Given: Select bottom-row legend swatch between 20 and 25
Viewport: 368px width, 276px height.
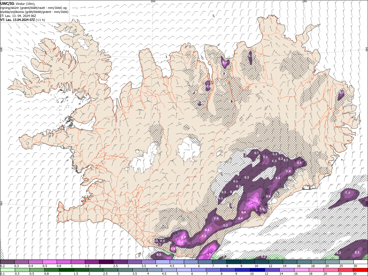Looking at the screenshot, I should (x=331, y=270).
